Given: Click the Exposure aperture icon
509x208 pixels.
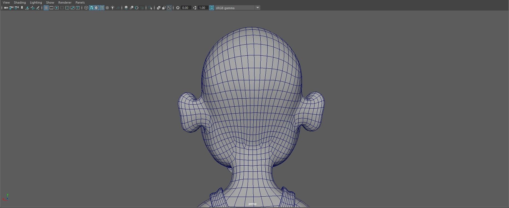Looking at the screenshot, I should coord(178,8).
